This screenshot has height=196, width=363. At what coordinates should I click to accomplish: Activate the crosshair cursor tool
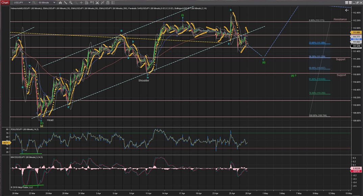tap(81, 2)
